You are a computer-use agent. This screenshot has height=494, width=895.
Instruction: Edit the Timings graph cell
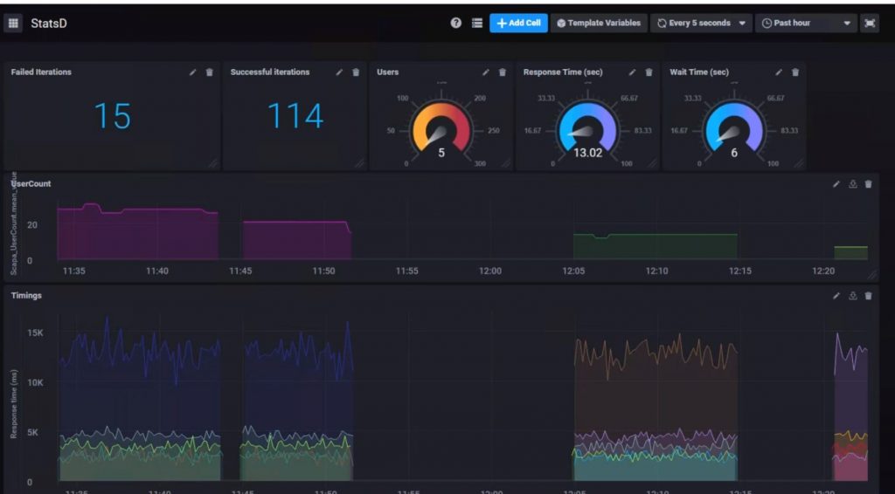pyautogui.click(x=836, y=296)
